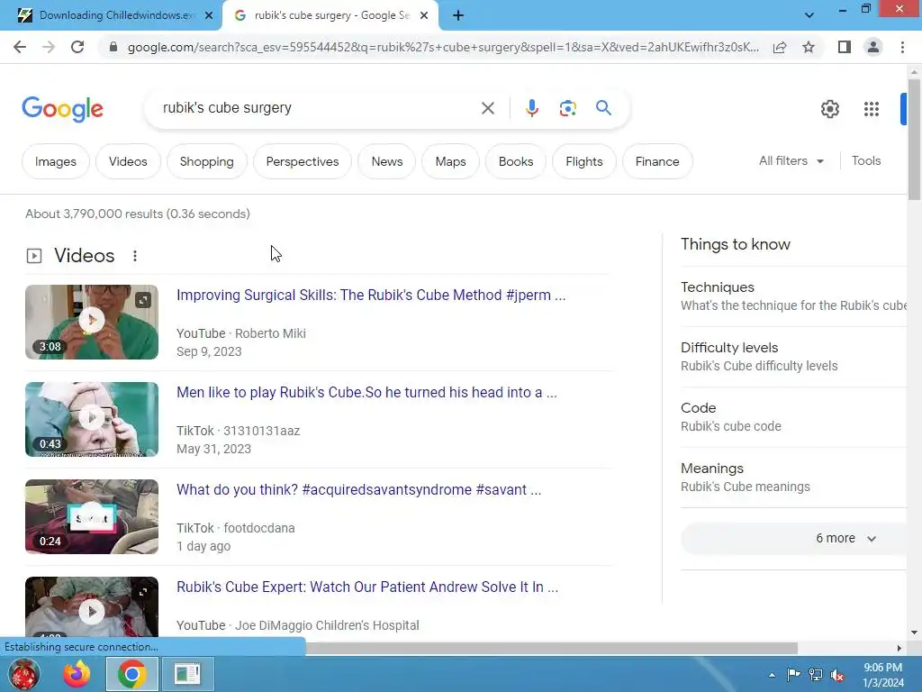This screenshot has width=922, height=692.
Task: Open a new browser tab
Action: (458, 16)
